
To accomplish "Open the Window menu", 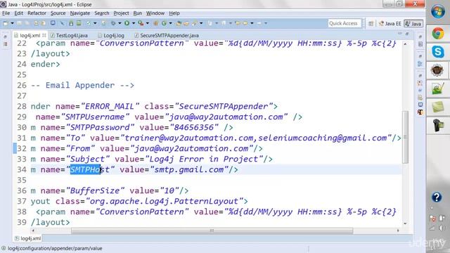I will click(155, 13).
